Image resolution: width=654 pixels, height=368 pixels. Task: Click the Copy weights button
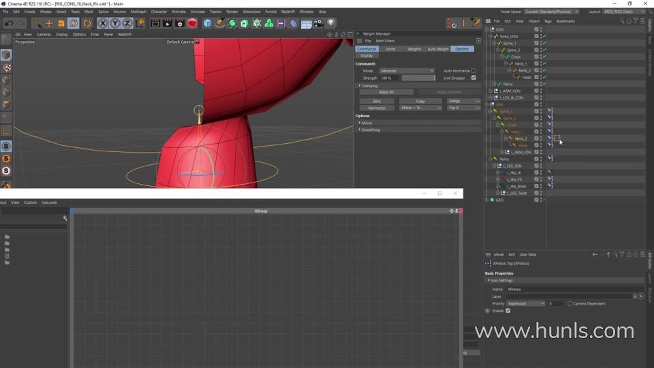(x=420, y=102)
